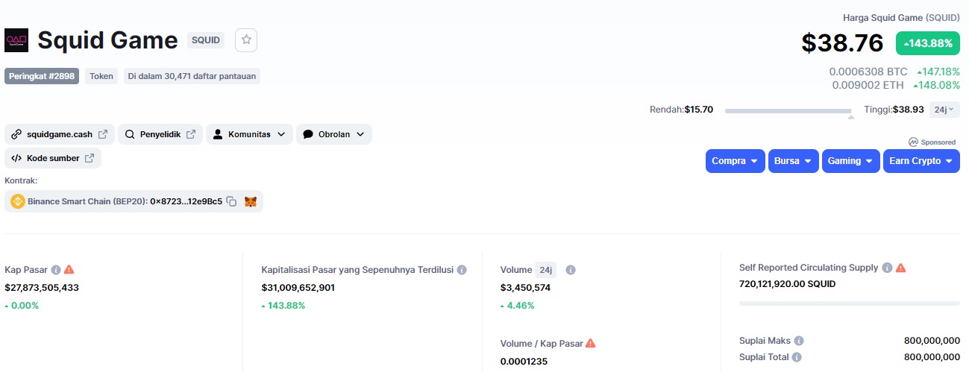This screenshot has height=381, width=969.
Task: Add Squid Game to watchlist star
Action: click(x=246, y=40)
